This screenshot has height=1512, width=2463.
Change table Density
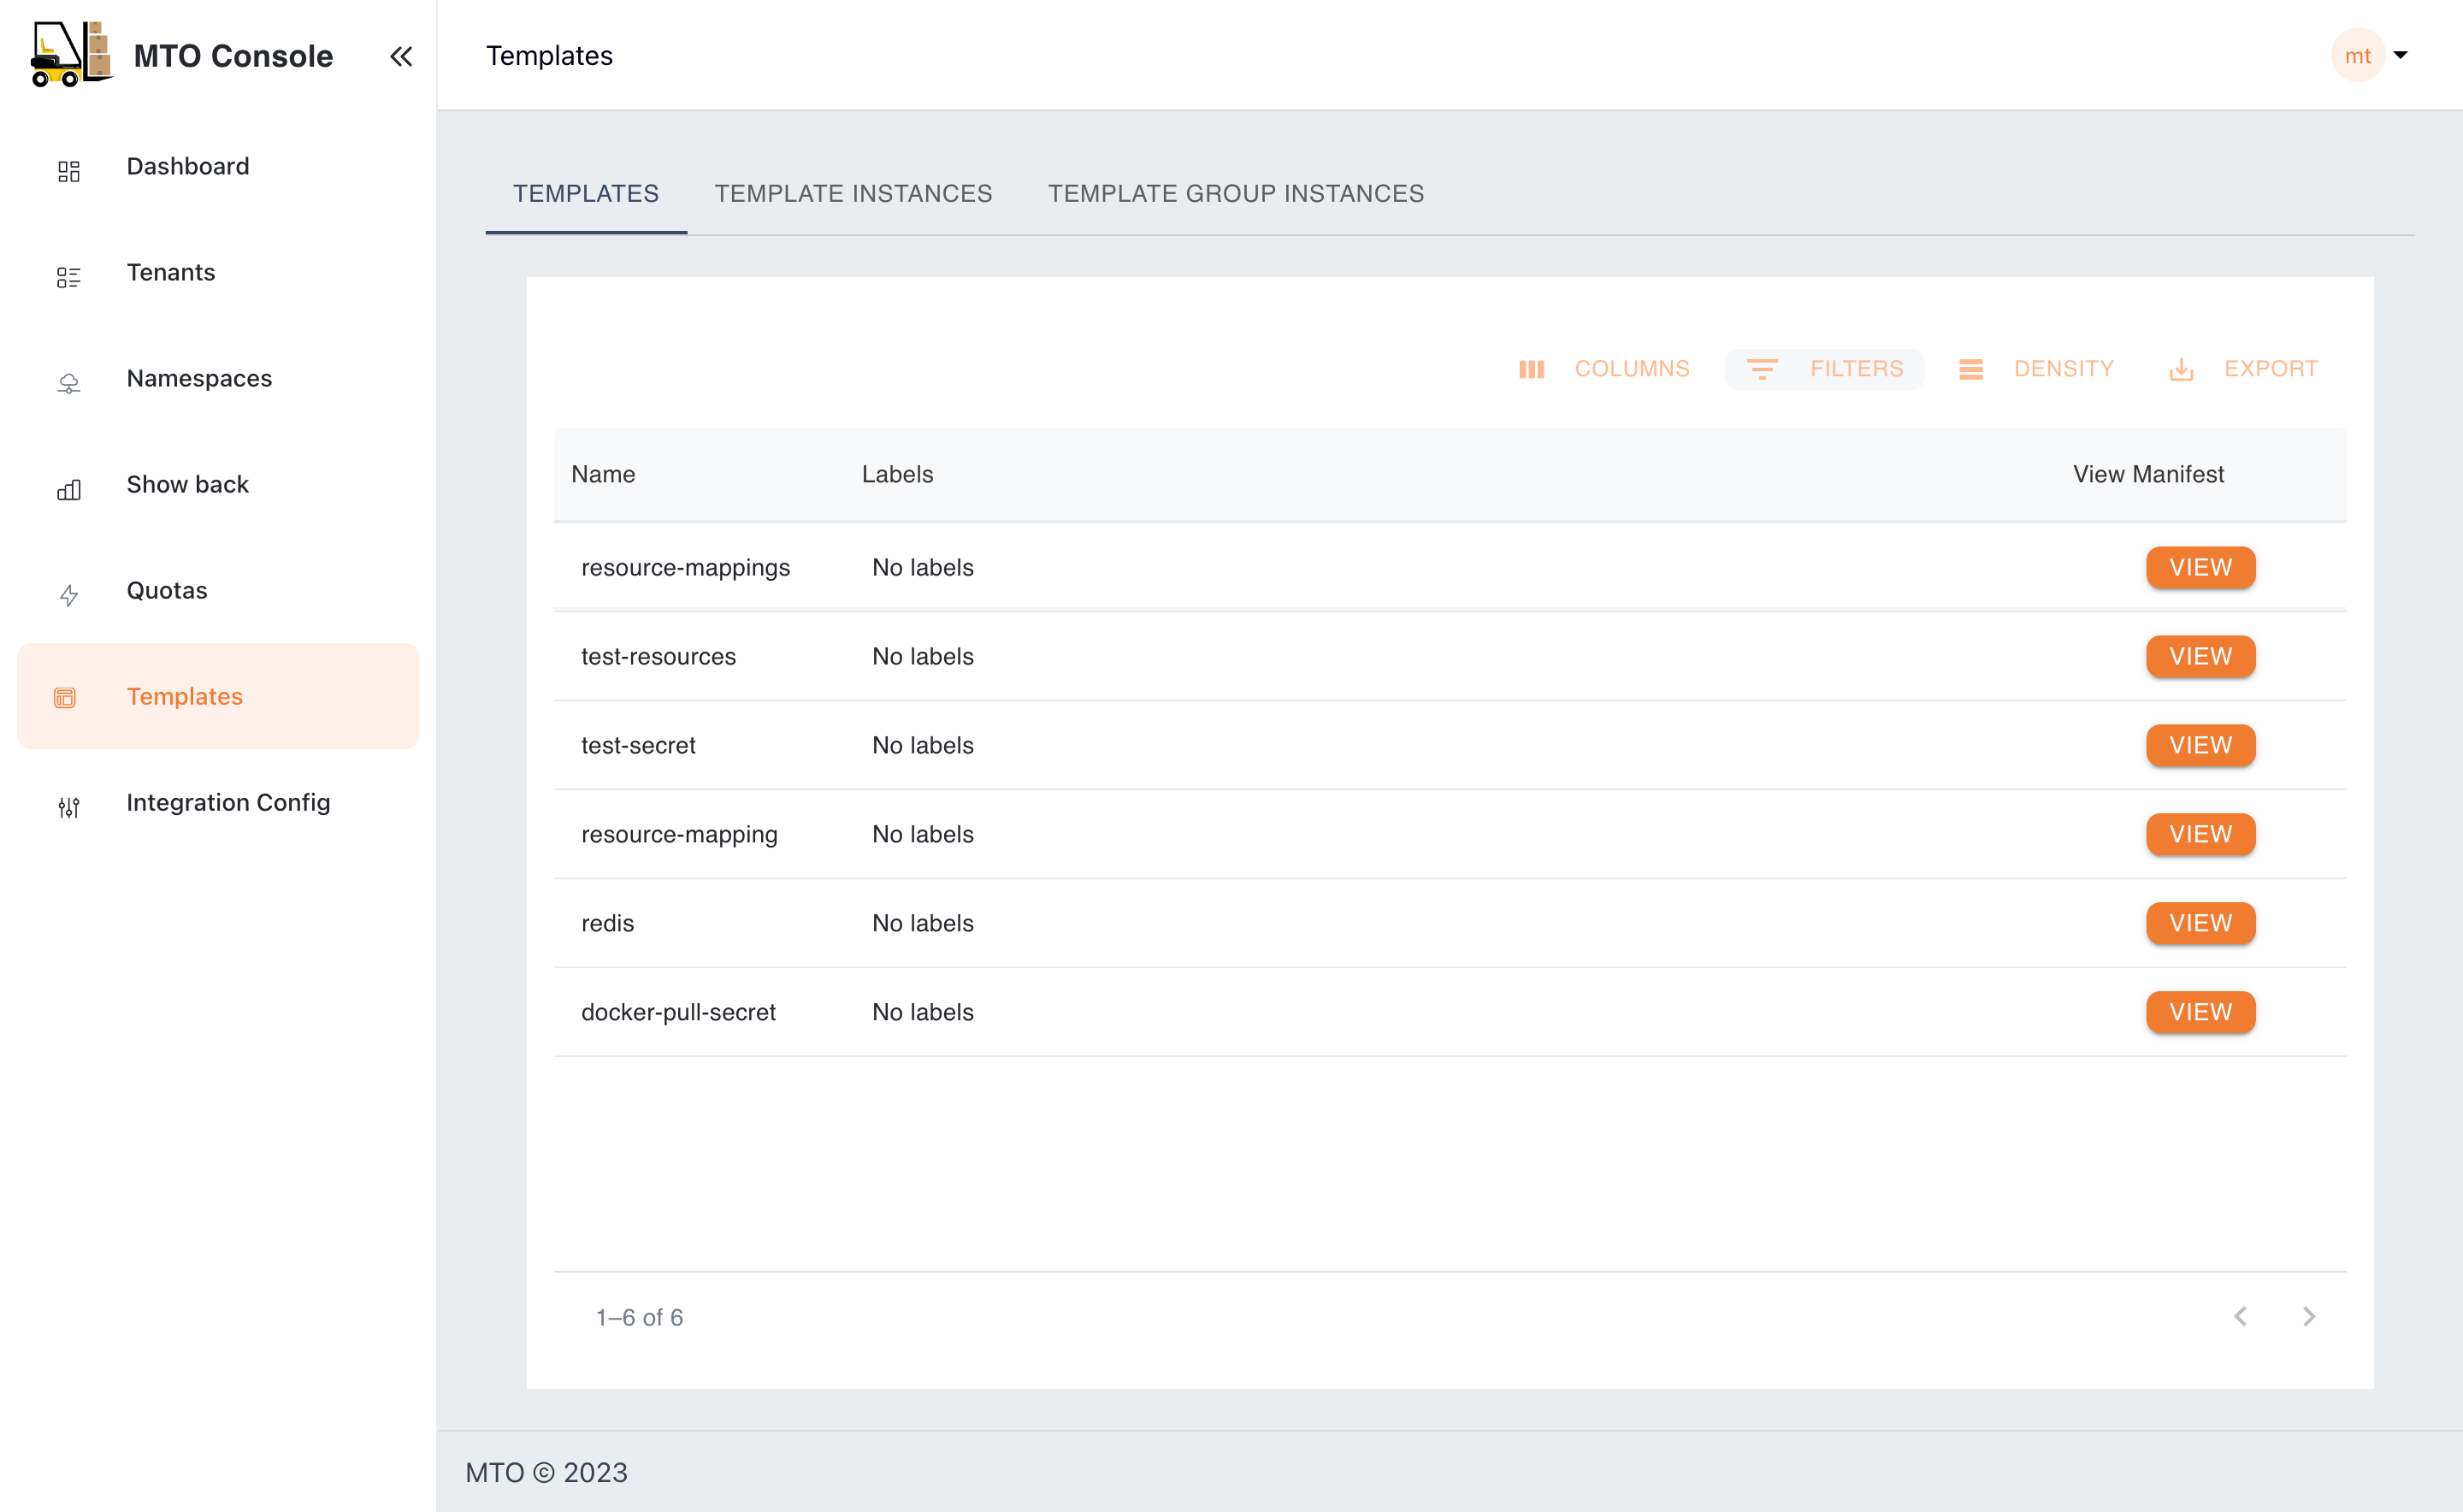[x=2036, y=369]
